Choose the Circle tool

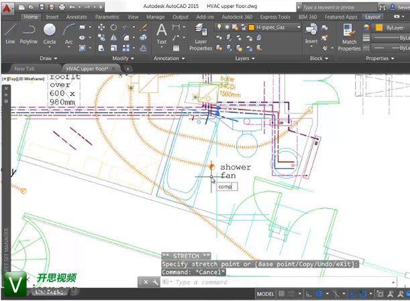pyautogui.click(x=50, y=32)
